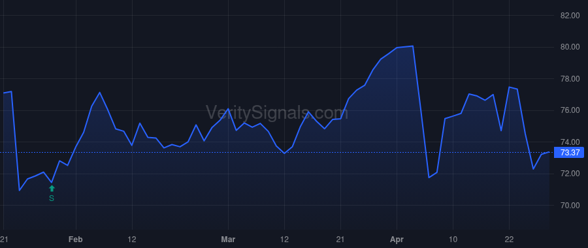Viewport: 588px width, 248px height.
Task: Click the 70.00 price axis label
Action: point(570,206)
